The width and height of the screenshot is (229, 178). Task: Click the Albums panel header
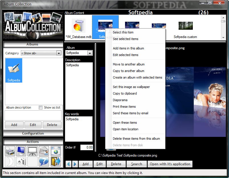tap(33, 44)
